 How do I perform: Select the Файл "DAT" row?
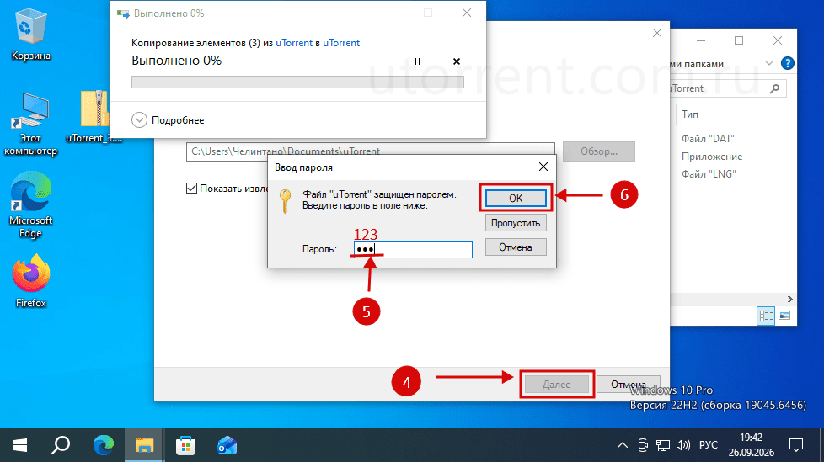point(708,139)
